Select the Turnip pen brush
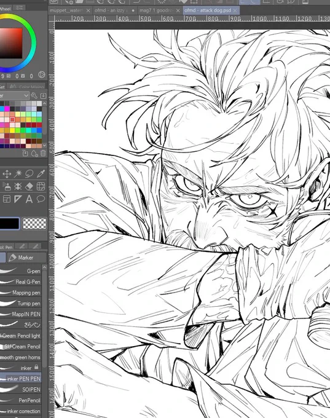 click(x=20, y=304)
